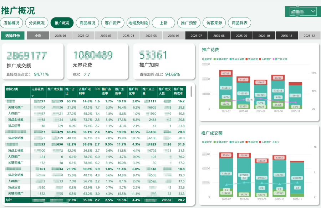Click 推广转化率 diamond legend in 推广花费 chart
The image size is (321, 208).
tap(273, 59)
